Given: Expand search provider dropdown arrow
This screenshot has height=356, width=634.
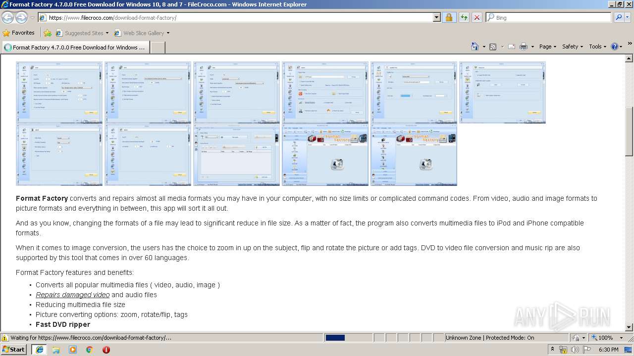Looking at the screenshot, I should pos(628,17).
